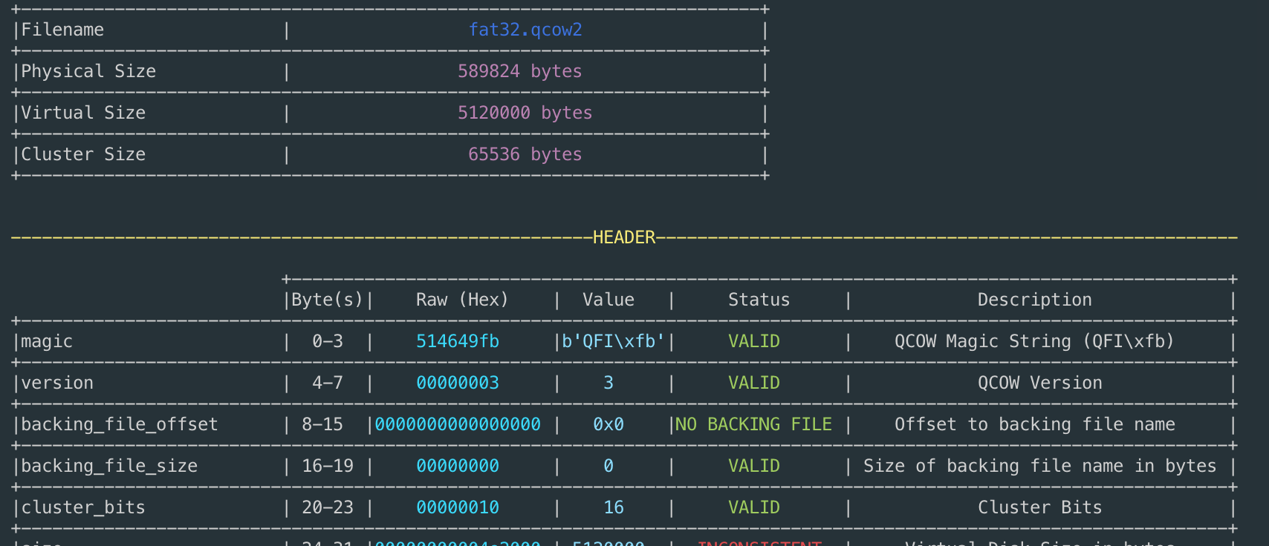Click the NO BACKING FILE status
Screen dimensions: 1269x546
point(753,424)
